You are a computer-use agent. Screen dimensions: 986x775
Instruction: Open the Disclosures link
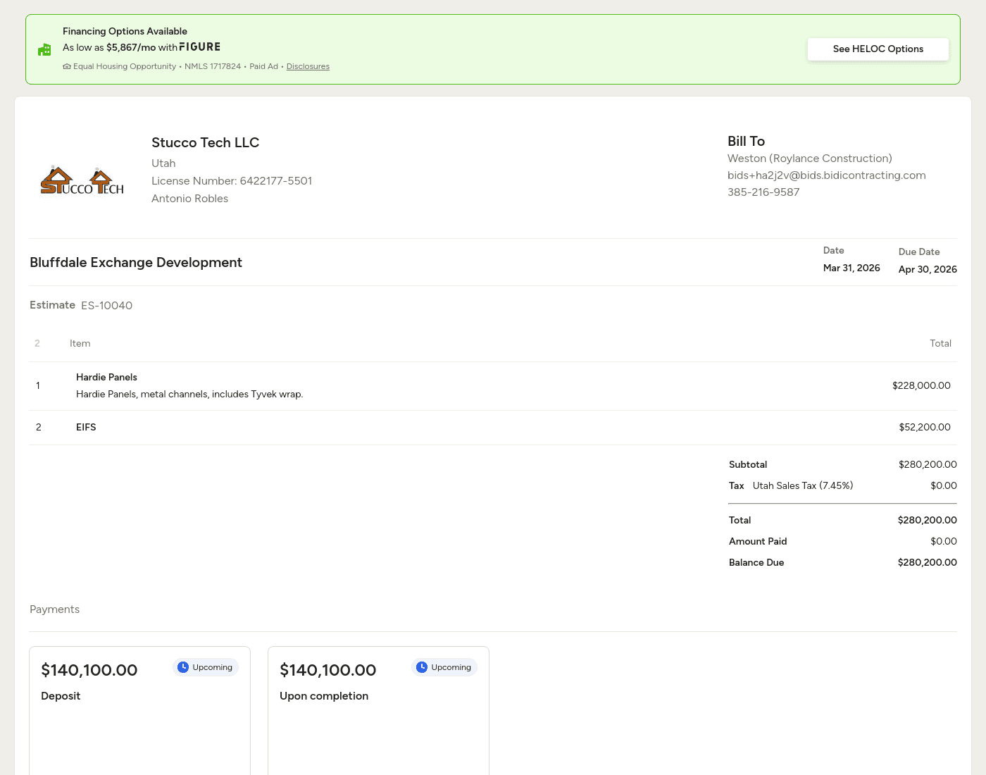click(308, 67)
